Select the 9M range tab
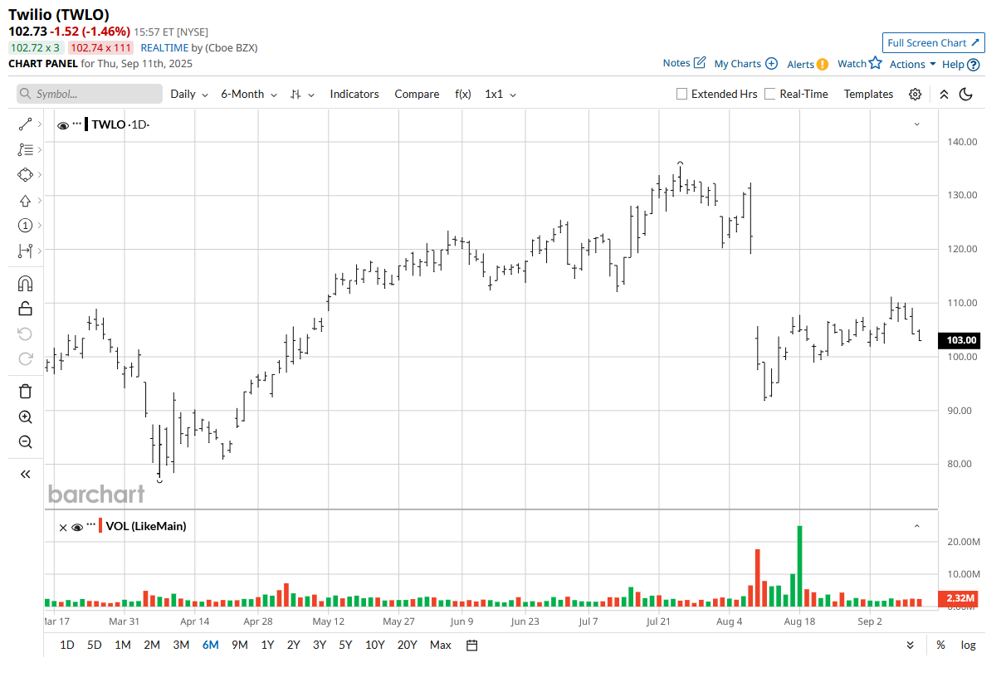1006x687 pixels. 240,645
